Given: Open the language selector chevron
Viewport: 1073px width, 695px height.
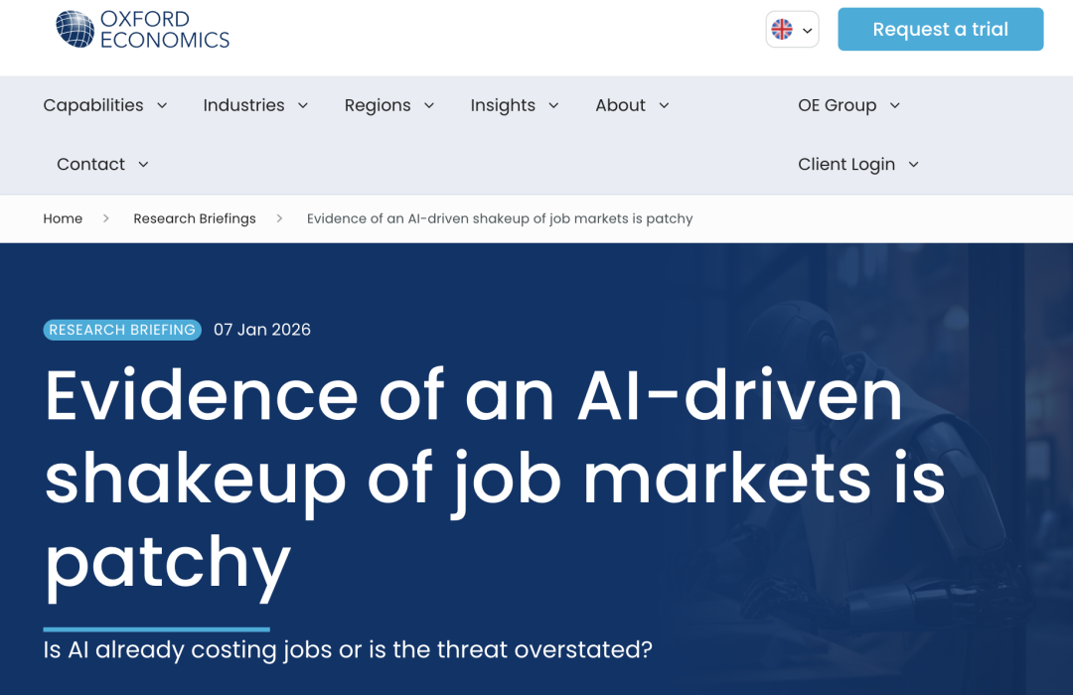Looking at the screenshot, I should tap(808, 30).
